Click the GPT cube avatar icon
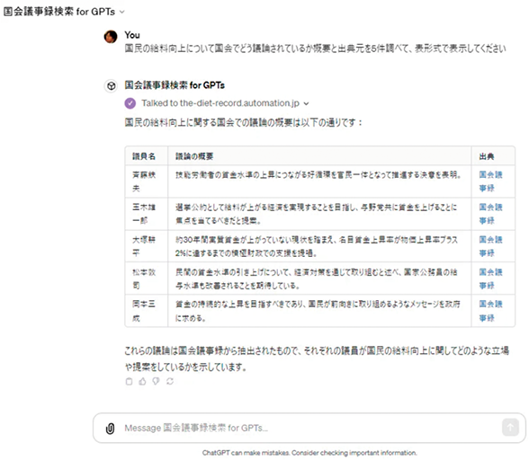 click(111, 86)
